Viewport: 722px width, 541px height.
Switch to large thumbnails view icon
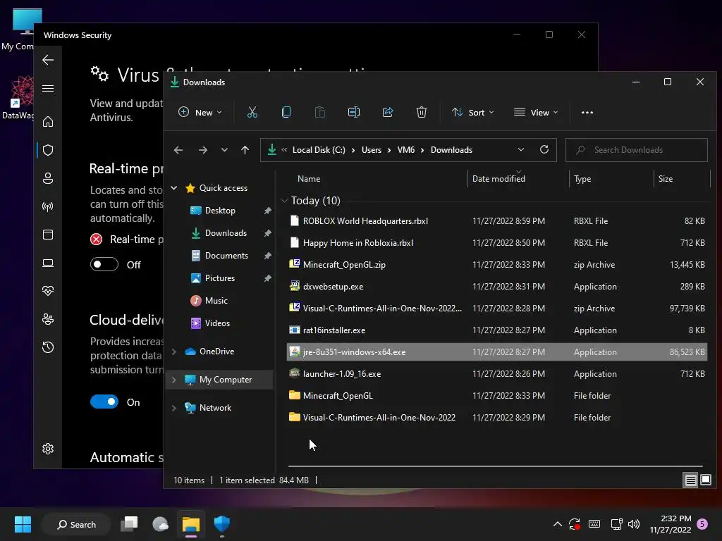pyautogui.click(x=705, y=480)
